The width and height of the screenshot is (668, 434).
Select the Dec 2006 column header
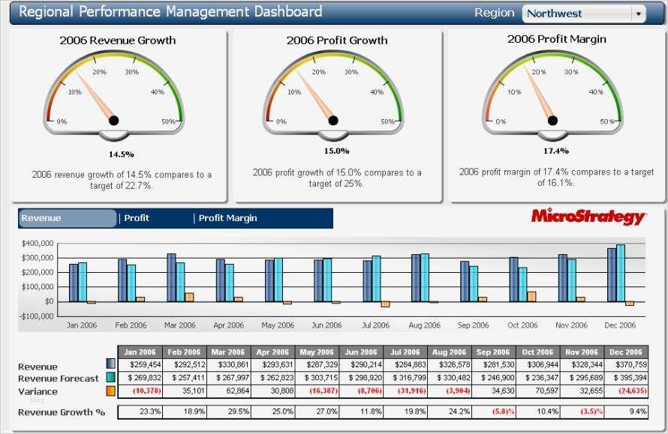click(x=626, y=352)
